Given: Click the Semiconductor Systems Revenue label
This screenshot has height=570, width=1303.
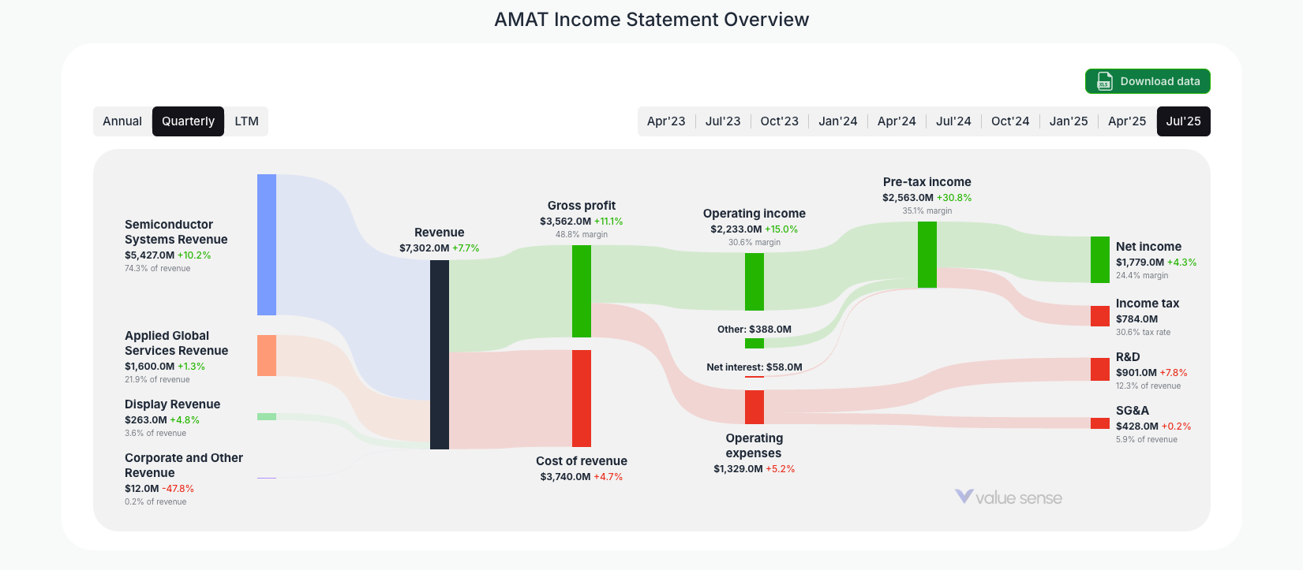Looking at the screenshot, I should point(176,232).
